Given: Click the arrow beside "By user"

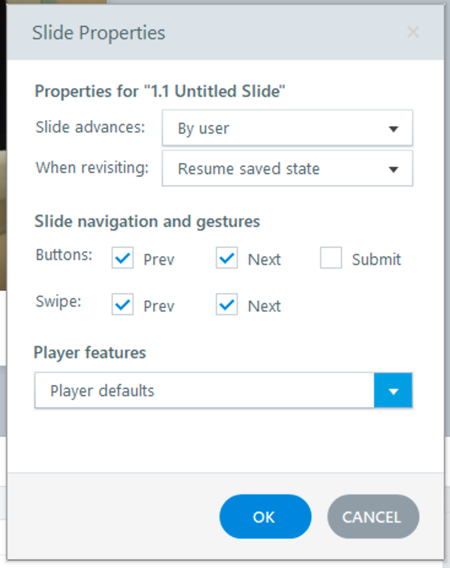Looking at the screenshot, I should pyautogui.click(x=394, y=129).
